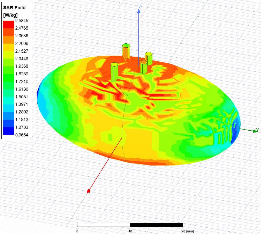Select the rightmost cylinder pin on the model
The image size is (261, 234).
tap(149, 58)
